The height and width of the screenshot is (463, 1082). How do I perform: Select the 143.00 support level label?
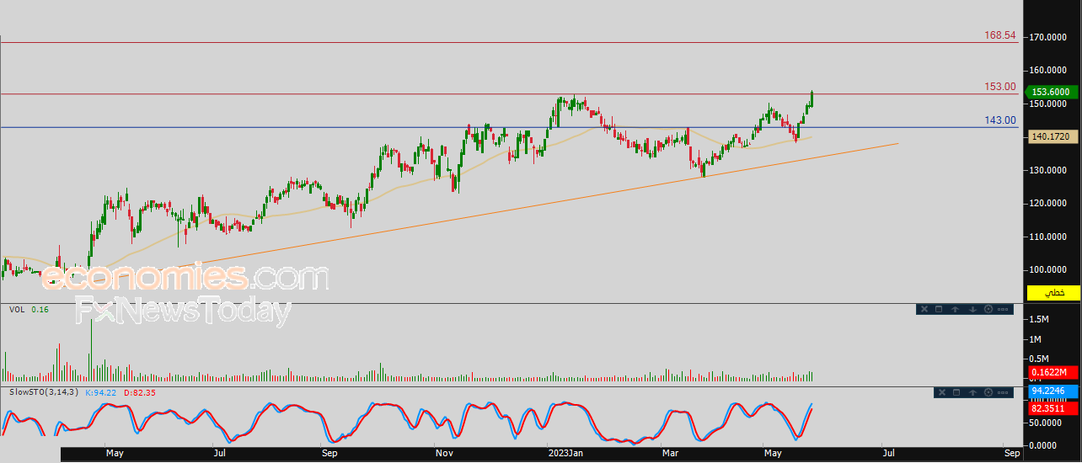click(x=1000, y=120)
